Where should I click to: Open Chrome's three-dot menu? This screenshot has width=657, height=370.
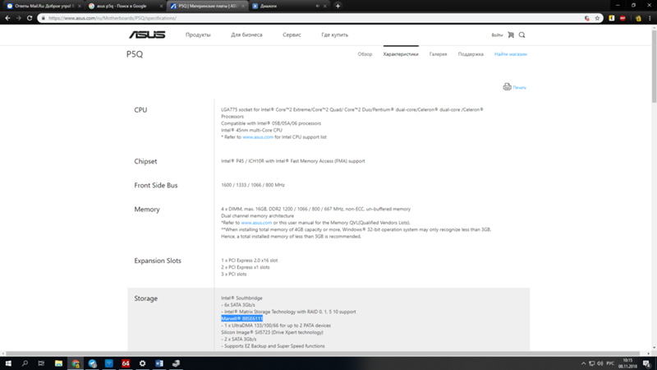(x=650, y=18)
